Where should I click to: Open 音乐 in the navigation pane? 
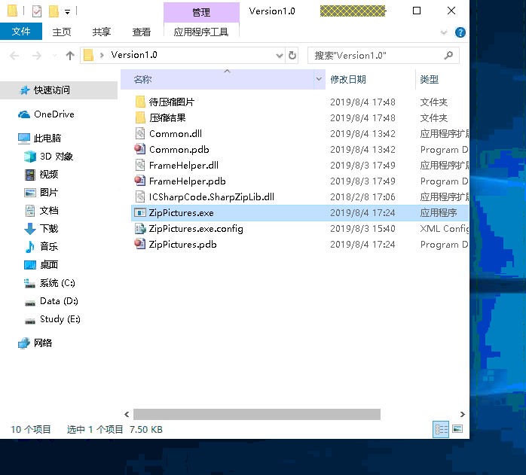click(49, 247)
